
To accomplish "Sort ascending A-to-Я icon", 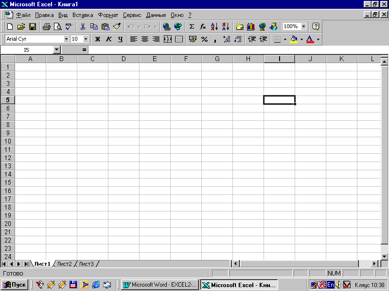I will (214, 27).
